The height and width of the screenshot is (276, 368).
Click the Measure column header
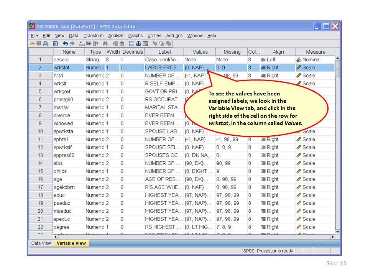[315, 52]
